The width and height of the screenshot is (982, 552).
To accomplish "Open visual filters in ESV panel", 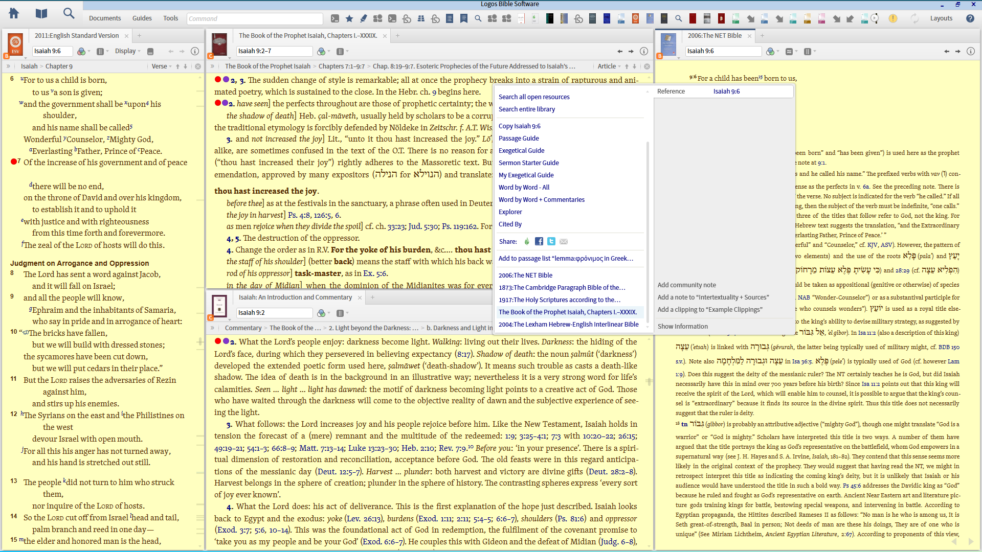I will click(x=81, y=51).
